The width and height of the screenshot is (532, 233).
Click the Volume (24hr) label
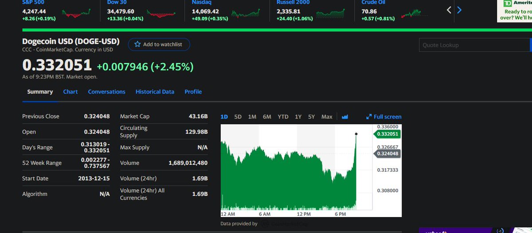(138, 178)
